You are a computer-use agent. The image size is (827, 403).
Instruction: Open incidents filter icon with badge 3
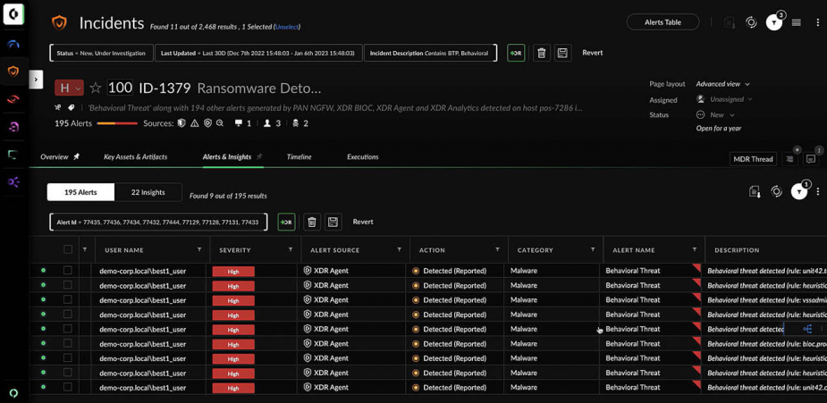pos(773,22)
